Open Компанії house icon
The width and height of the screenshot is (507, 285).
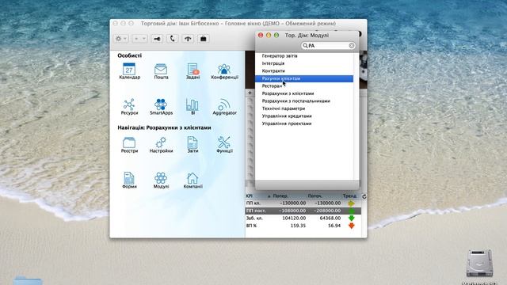click(193, 180)
